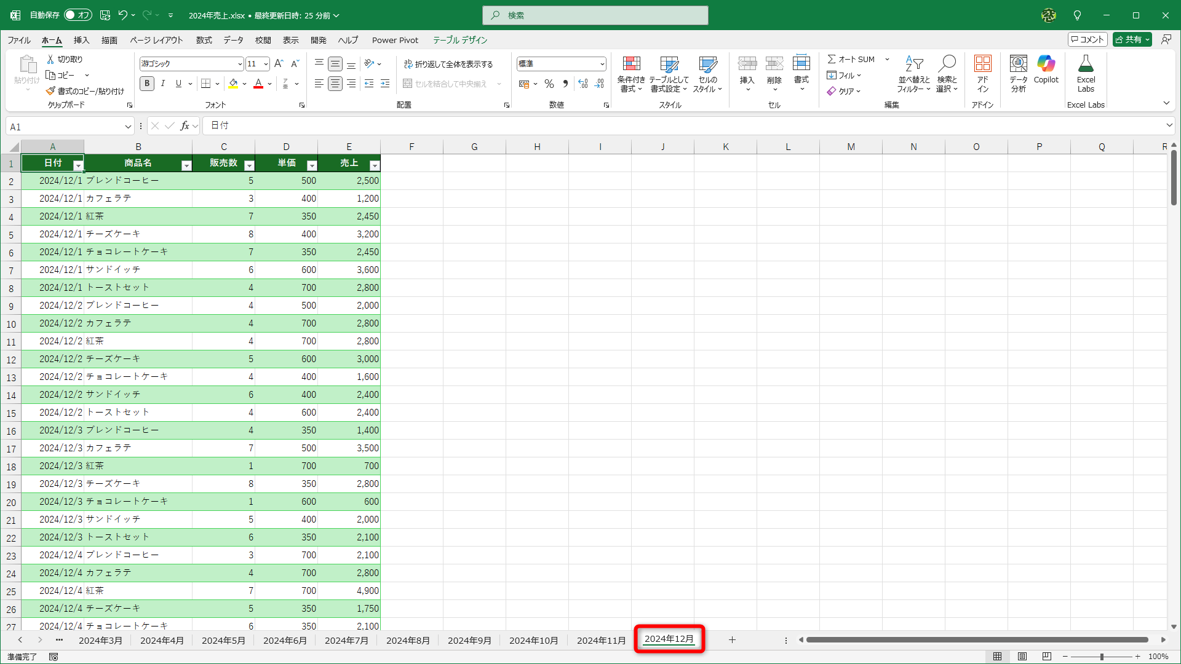Click into the search box
Screen dimensions: 1181x664
[595, 15]
